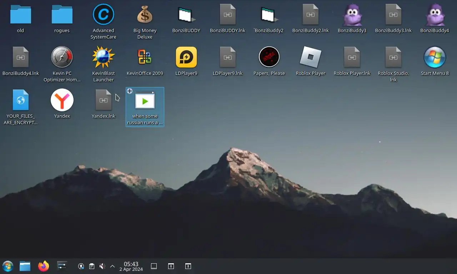This screenshot has width=457, height=274.
Task: Open the file manager from the taskbar
Action: coord(25,266)
